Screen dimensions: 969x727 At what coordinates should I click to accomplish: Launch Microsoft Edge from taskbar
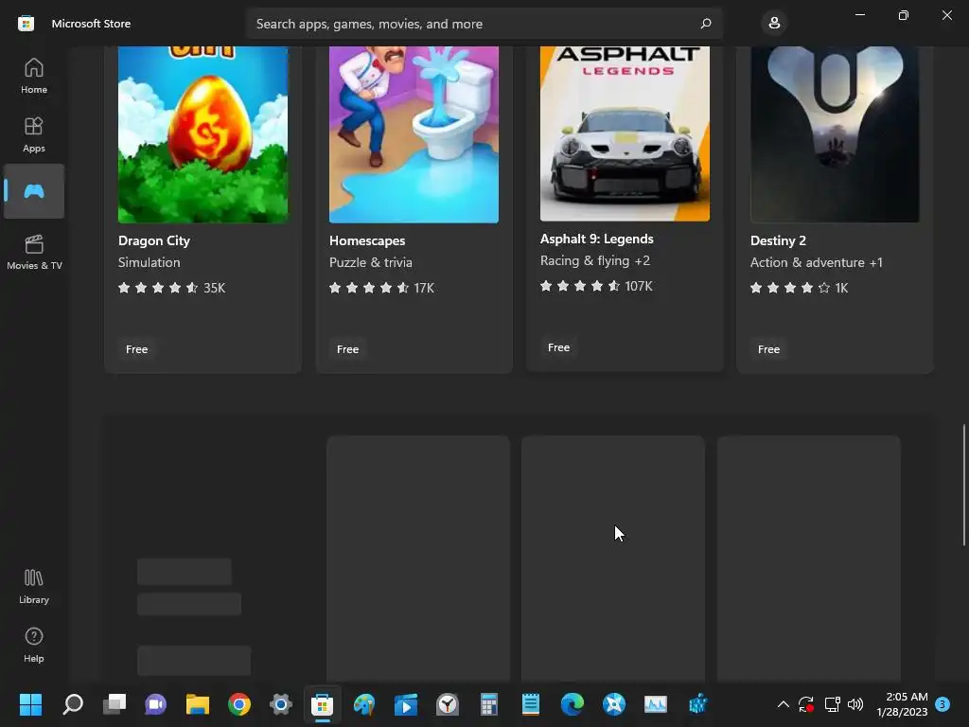click(573, 704)
